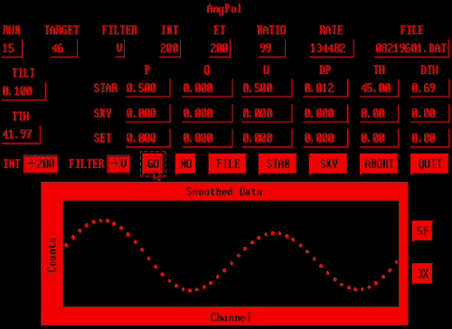Edit the ET field showing 200
The width and height of the screenshot is (452, 329).
point(220,48)
